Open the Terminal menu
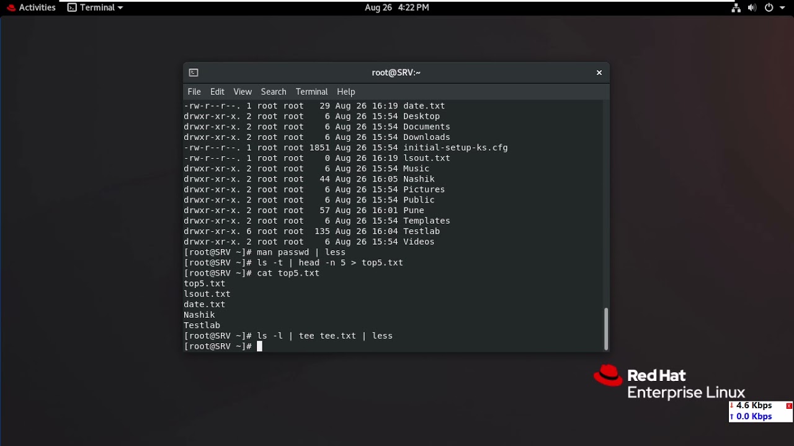 click(311, 92)
